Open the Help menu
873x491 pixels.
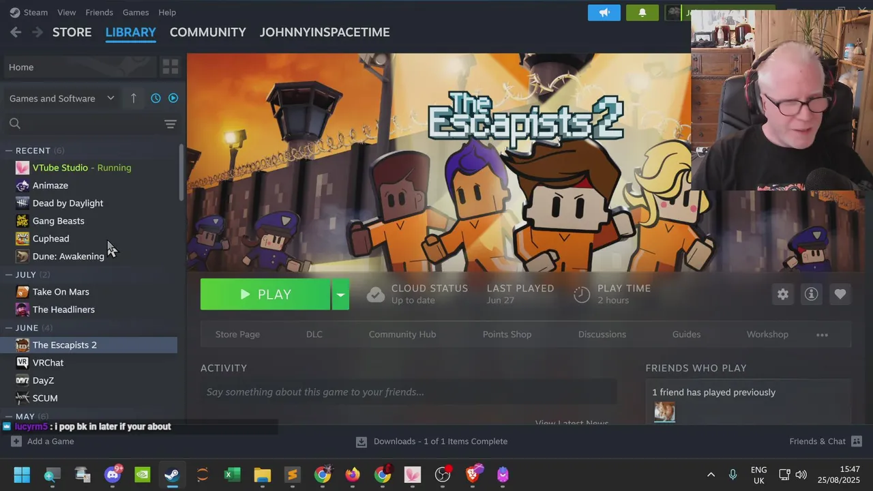pyautogui.click(x=167, y=12)
